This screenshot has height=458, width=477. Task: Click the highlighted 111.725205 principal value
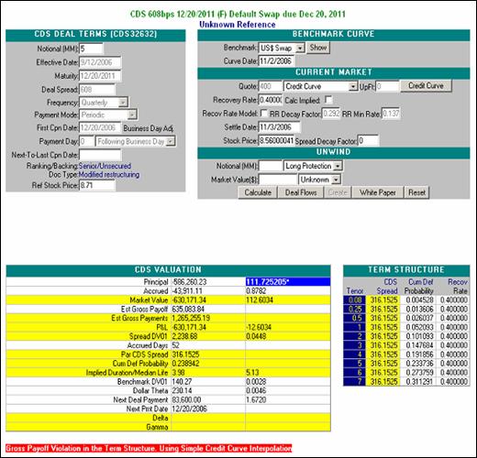click(287, 282)
